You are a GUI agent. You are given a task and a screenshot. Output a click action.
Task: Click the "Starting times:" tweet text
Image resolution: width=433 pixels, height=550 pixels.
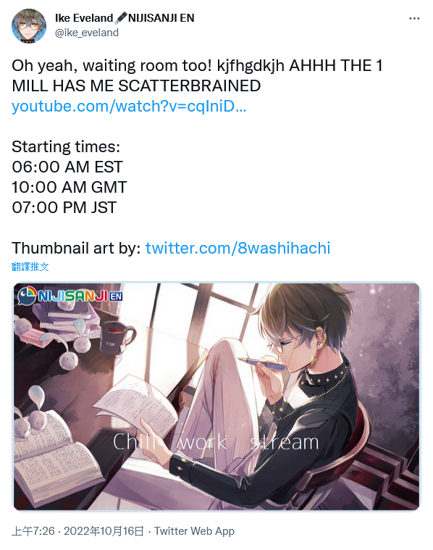point(66,146)
